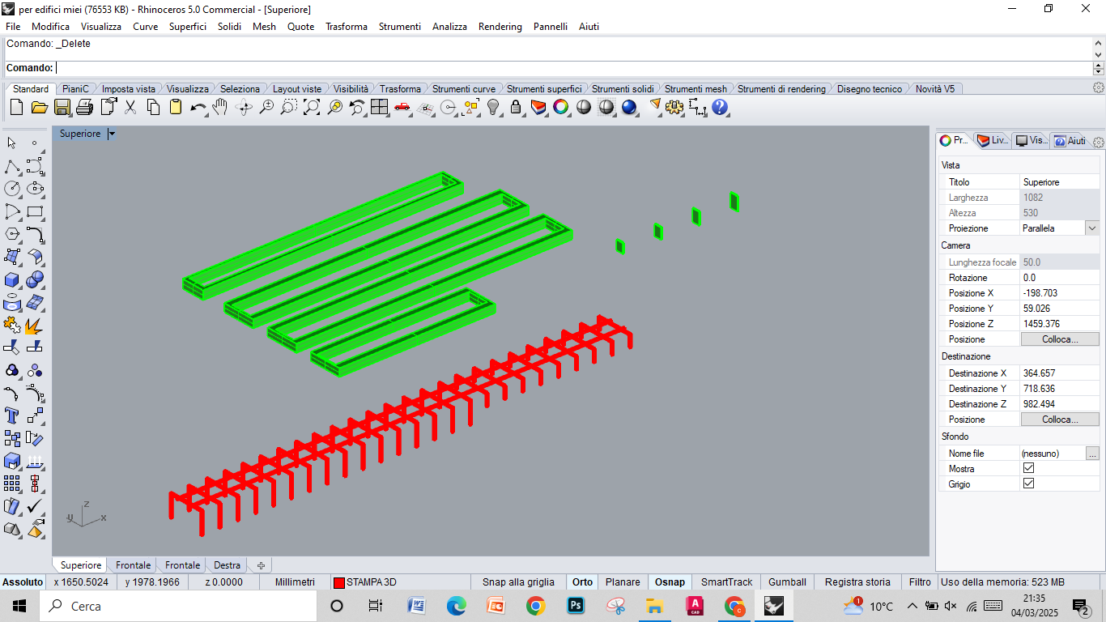Click the padlock Lock objects icon
Viewport: 1106px width, 622px height.
click(x=516, y=107)
